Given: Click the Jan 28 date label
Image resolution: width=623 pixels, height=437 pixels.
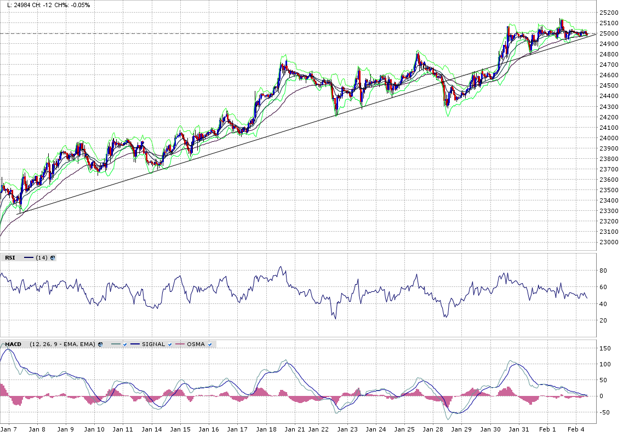Looking at the screenshot, I should tap(433, 429).
